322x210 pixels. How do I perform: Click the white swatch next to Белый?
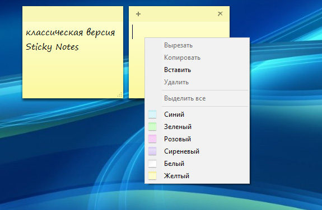152,164
